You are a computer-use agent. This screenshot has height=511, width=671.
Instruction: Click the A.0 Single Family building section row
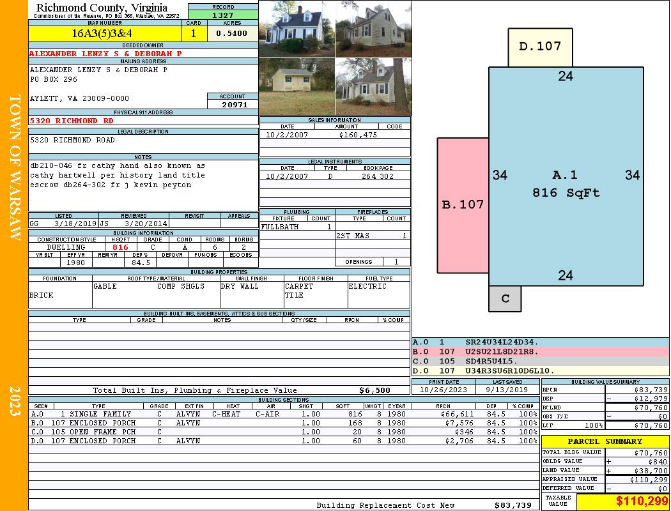284,414
